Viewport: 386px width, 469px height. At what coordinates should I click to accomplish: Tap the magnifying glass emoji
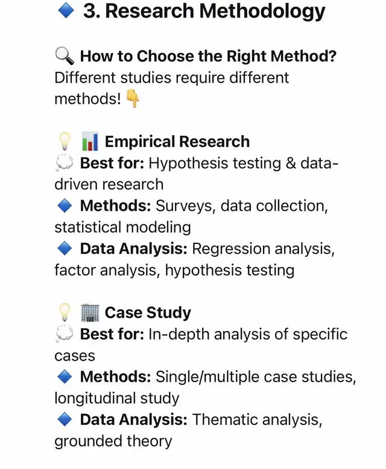tap(64, 57)
